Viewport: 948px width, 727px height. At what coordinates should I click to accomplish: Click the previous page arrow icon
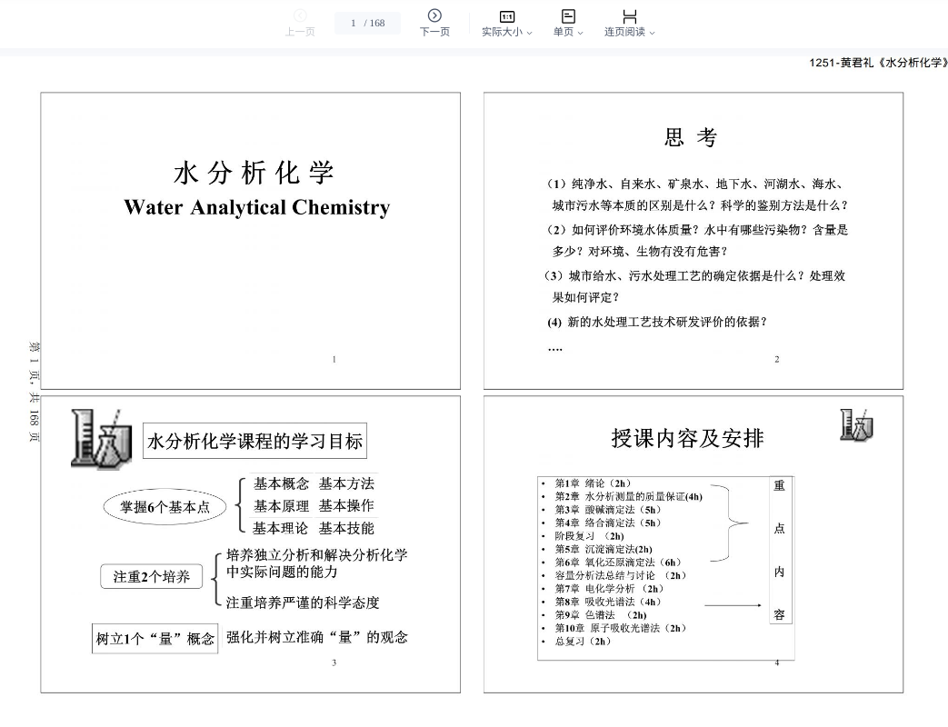coord(299,15)
